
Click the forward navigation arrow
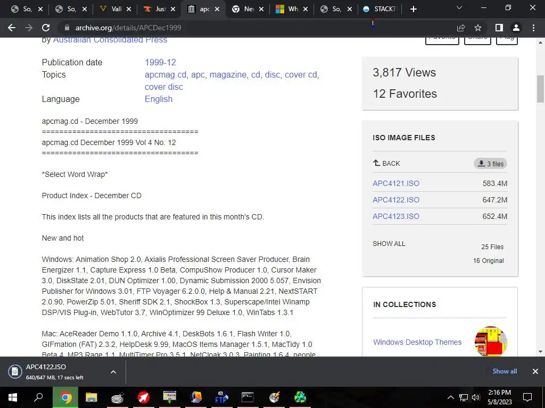pos(29,28)
